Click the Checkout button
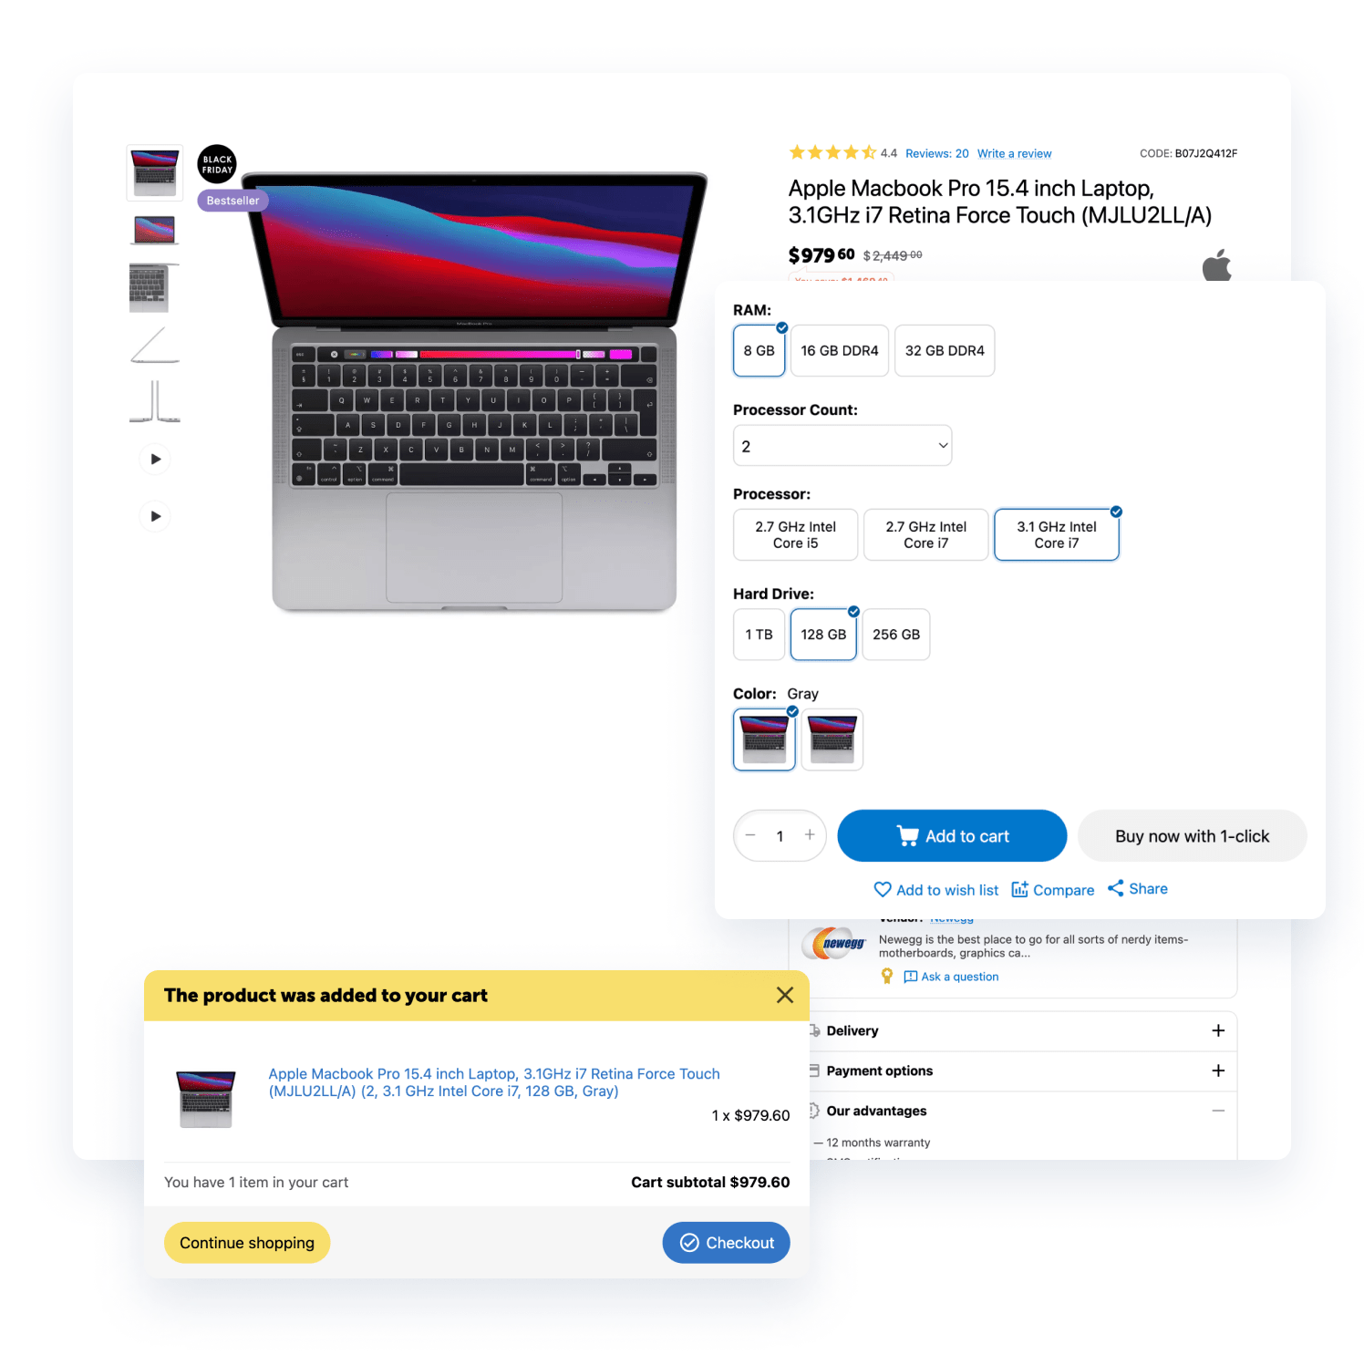Image resolution: width=1364 pixels, height=1355 pixels. [x=726, y=1243]
